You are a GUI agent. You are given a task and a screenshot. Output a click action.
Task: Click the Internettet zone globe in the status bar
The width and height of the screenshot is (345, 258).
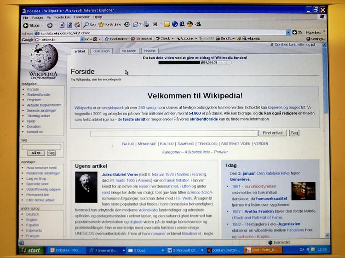click(270, 242)
